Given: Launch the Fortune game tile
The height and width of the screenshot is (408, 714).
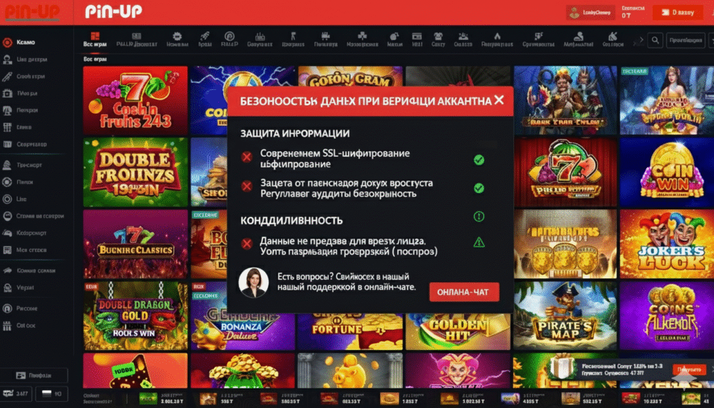Looking at the screenshot, I should (350, 331).
